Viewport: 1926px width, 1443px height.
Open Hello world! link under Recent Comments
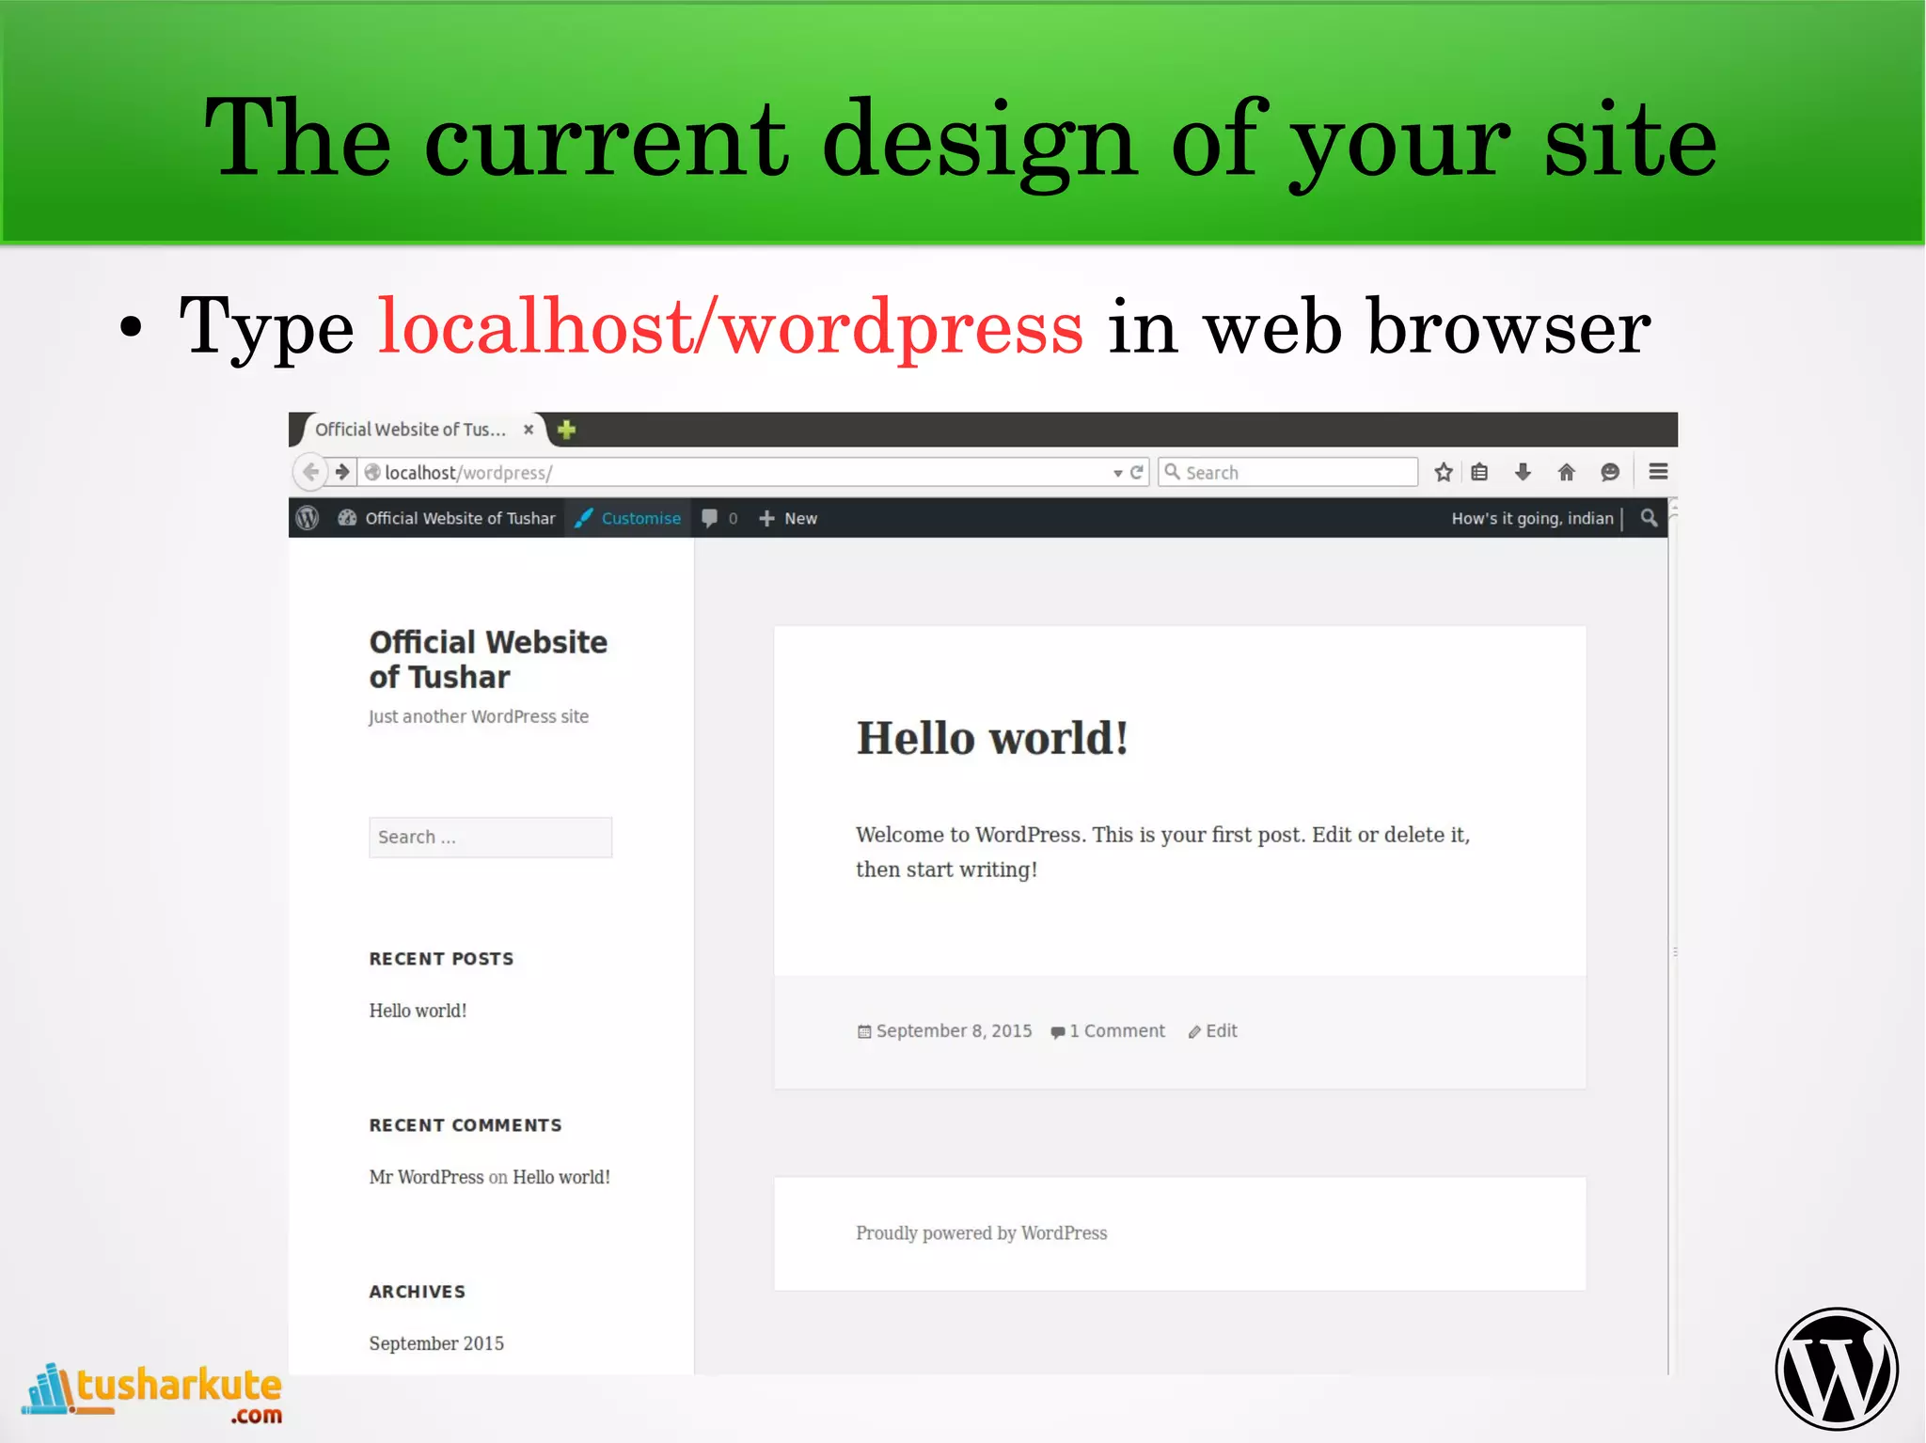(561, 1177)
